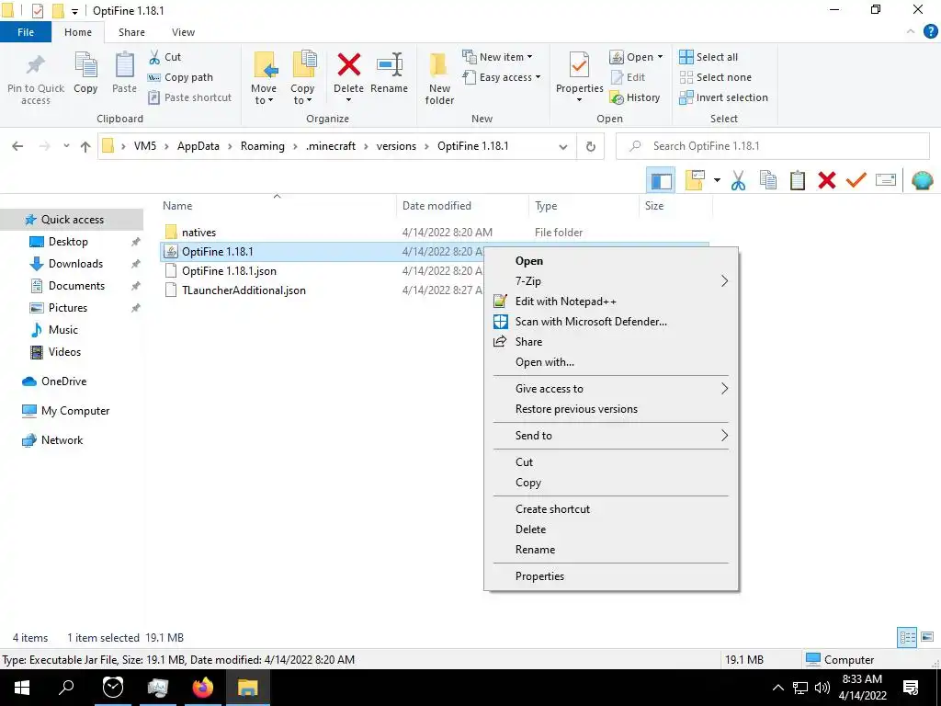The width and height of the screenshot is (941, 706).
Task: Navigate to versions in breadcrumb
Action: pos(396,146)
